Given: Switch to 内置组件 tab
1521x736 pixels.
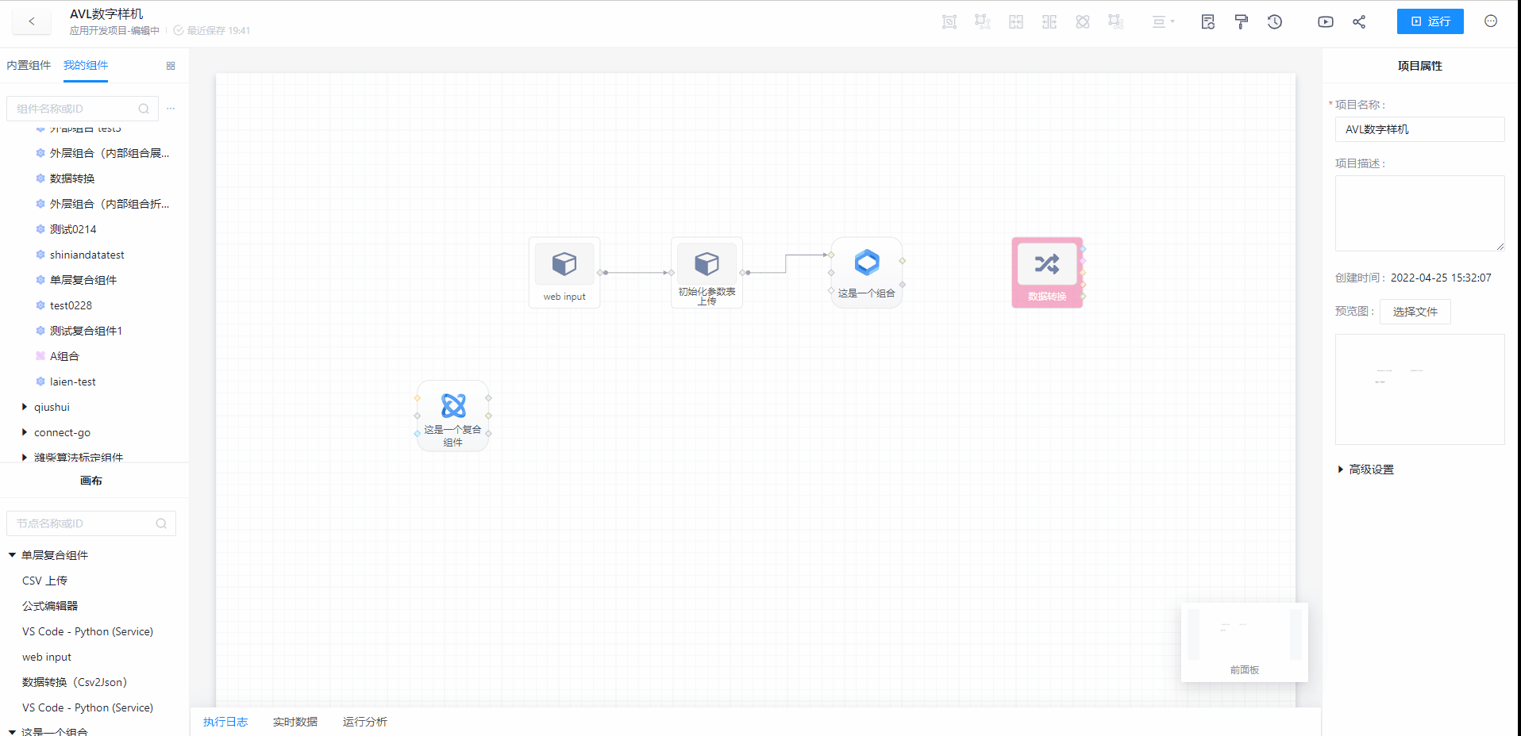Looking at the screenshot, I should tap(29, 65).
